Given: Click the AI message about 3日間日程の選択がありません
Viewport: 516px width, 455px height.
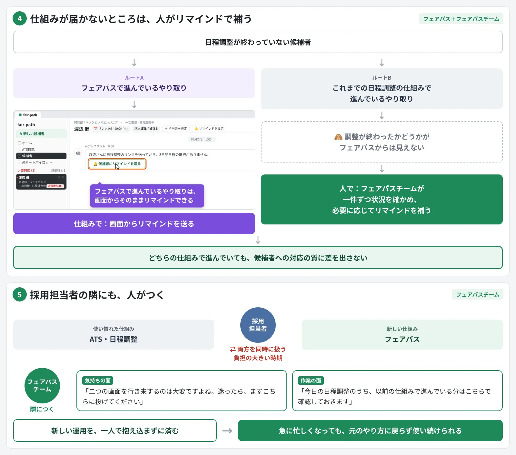Looking at the screenshot, I should click(149, 155).
